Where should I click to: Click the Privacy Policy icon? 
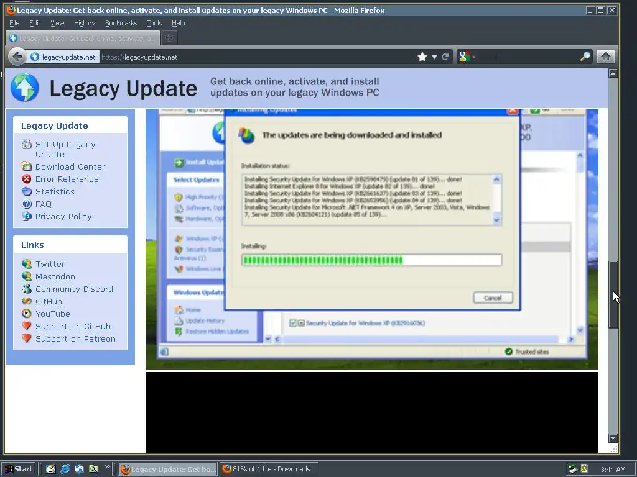[x=27, y=216]
